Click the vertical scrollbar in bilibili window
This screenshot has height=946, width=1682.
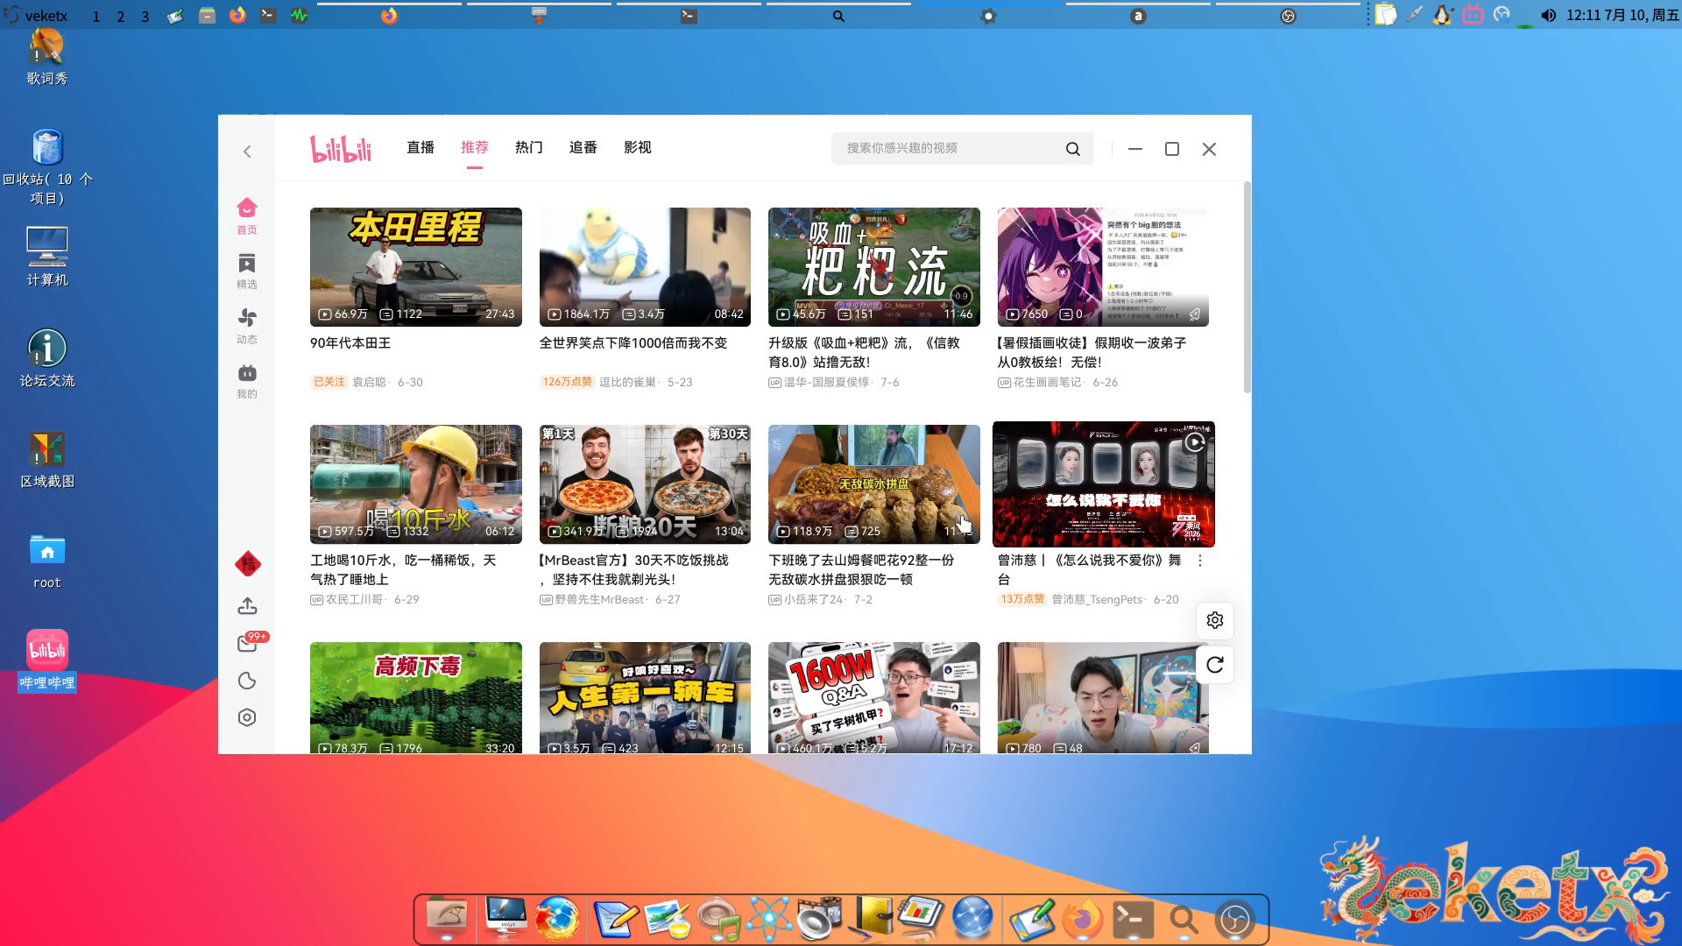click(x=1247, y=288)
